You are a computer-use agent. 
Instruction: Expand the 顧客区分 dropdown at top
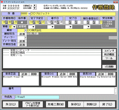coord(34,5)
